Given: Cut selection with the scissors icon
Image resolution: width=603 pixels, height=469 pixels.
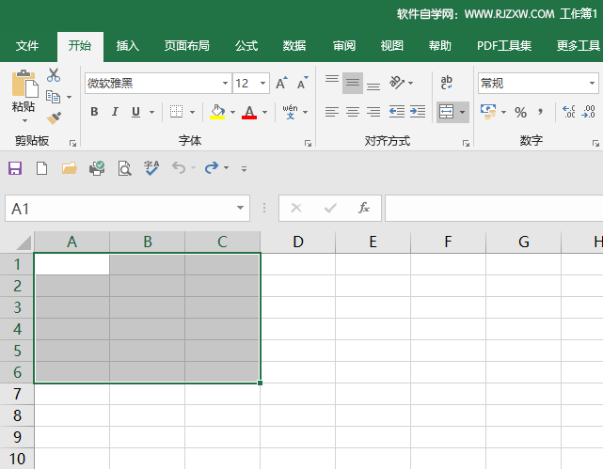Looking at the screenshot, I should (x=54, y=75).
